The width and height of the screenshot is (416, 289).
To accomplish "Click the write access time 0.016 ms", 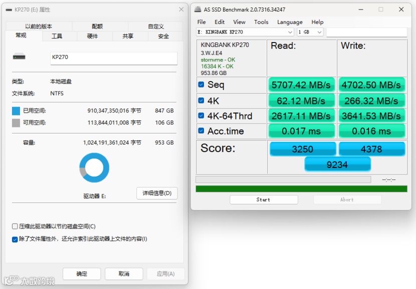I will click(371, 131).
